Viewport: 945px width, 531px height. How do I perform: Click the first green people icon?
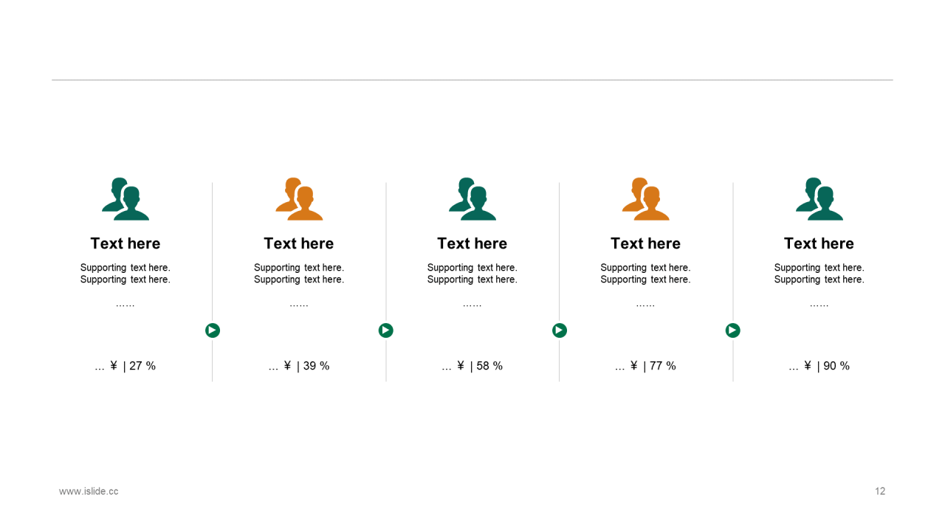coord(126,199)
